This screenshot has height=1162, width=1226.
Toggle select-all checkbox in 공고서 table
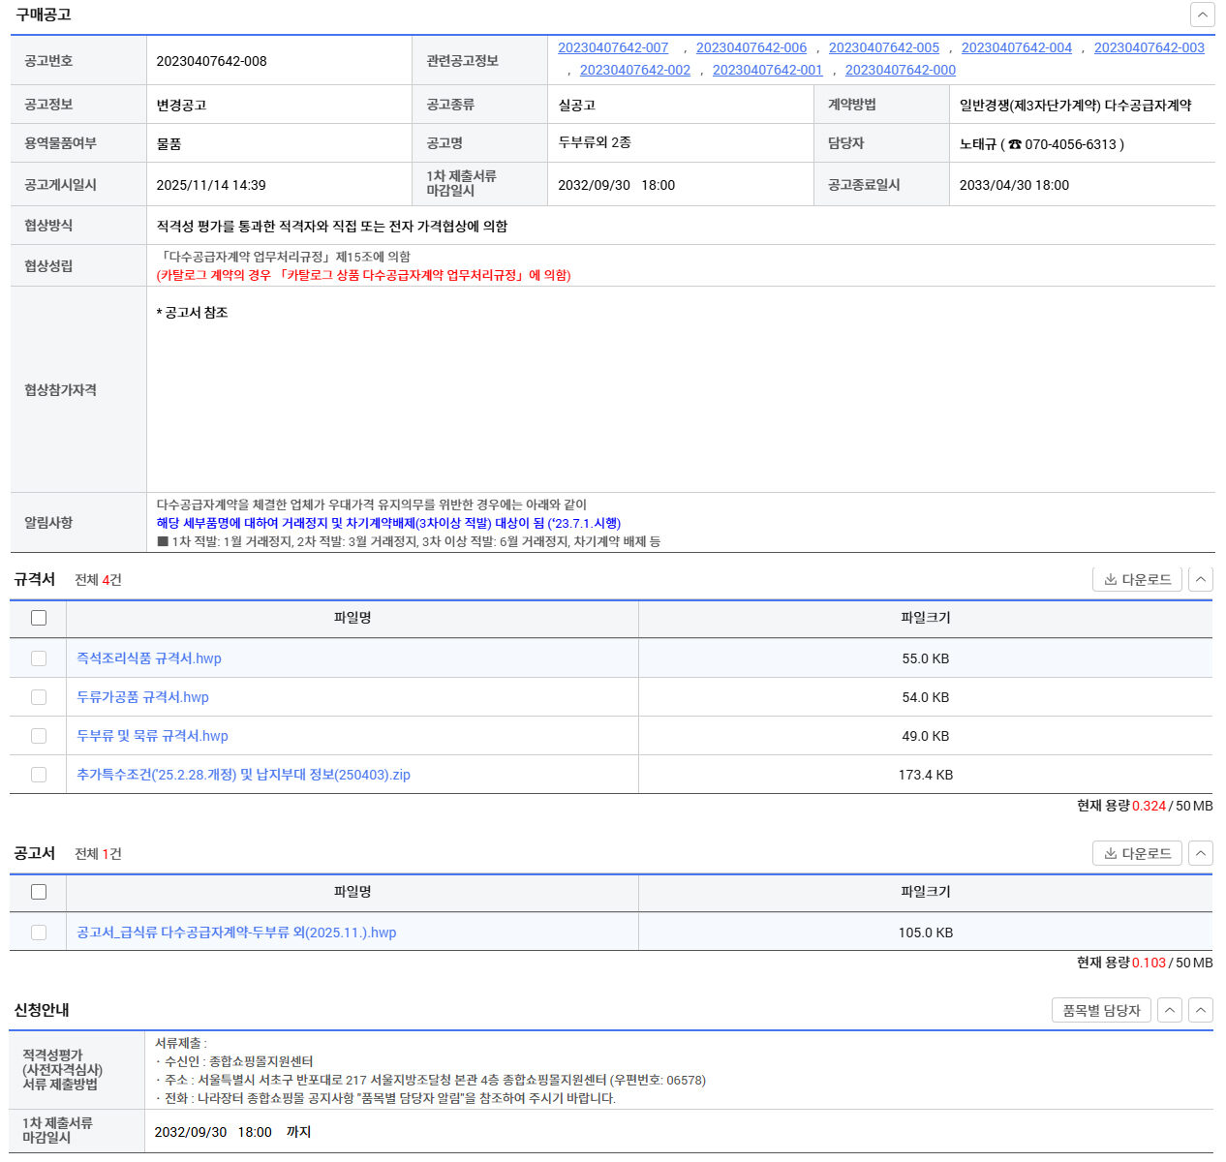[39, 892]
